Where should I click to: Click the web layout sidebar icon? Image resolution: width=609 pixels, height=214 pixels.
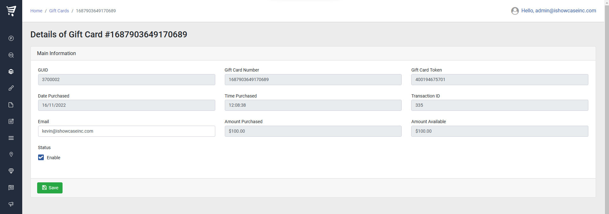tap(11, 188)
